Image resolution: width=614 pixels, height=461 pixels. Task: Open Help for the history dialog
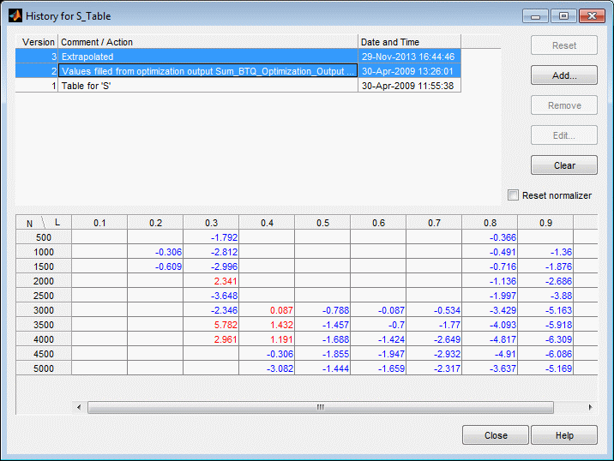click(x=564, y=435)
